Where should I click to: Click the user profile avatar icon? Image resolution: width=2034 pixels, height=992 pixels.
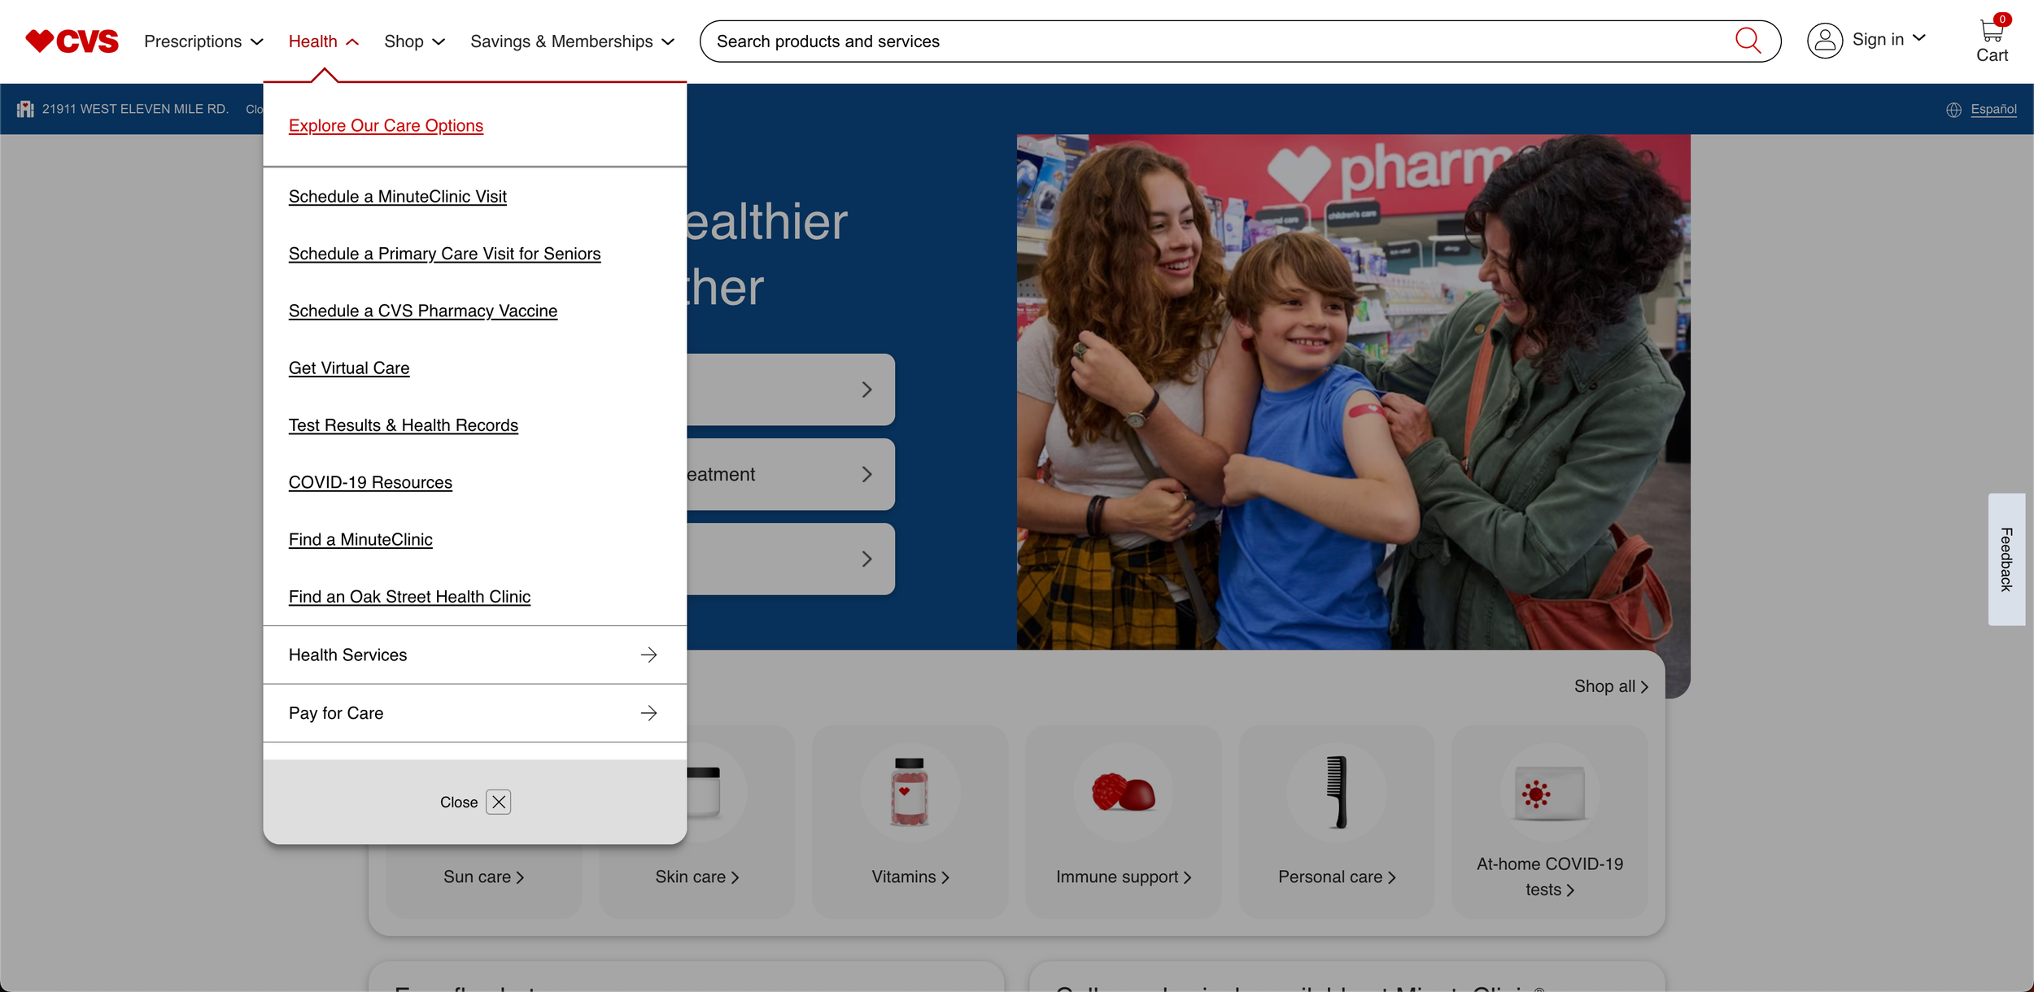tap(1825, 41)
